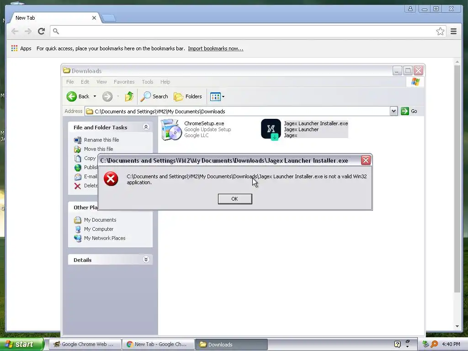Toggle the Folders tree pane
This screenshot has width=468, height=351.
coord(188,96)
